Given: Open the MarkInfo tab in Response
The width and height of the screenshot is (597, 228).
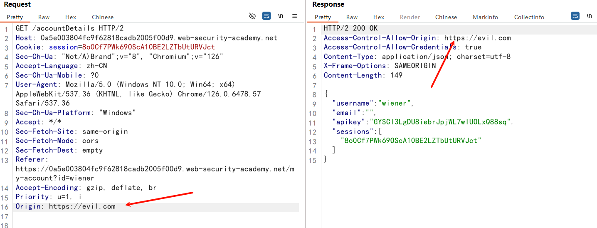Looking at the screenshot, I should [x=485, y=17].
